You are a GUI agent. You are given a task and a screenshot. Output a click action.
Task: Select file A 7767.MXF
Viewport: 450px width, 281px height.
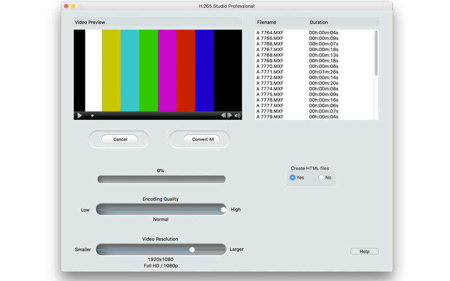click(270, 49)
